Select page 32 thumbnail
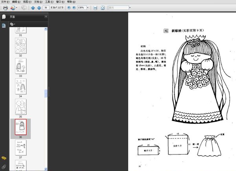 click(x=21, y=46)
